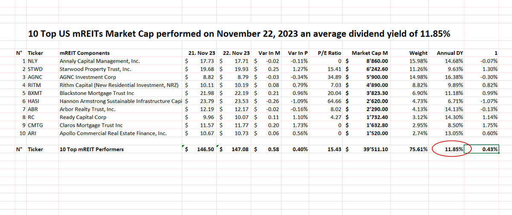Click the Blackstone Mortgage Trust Inc cell
The image size is (512, 215).
97,93
